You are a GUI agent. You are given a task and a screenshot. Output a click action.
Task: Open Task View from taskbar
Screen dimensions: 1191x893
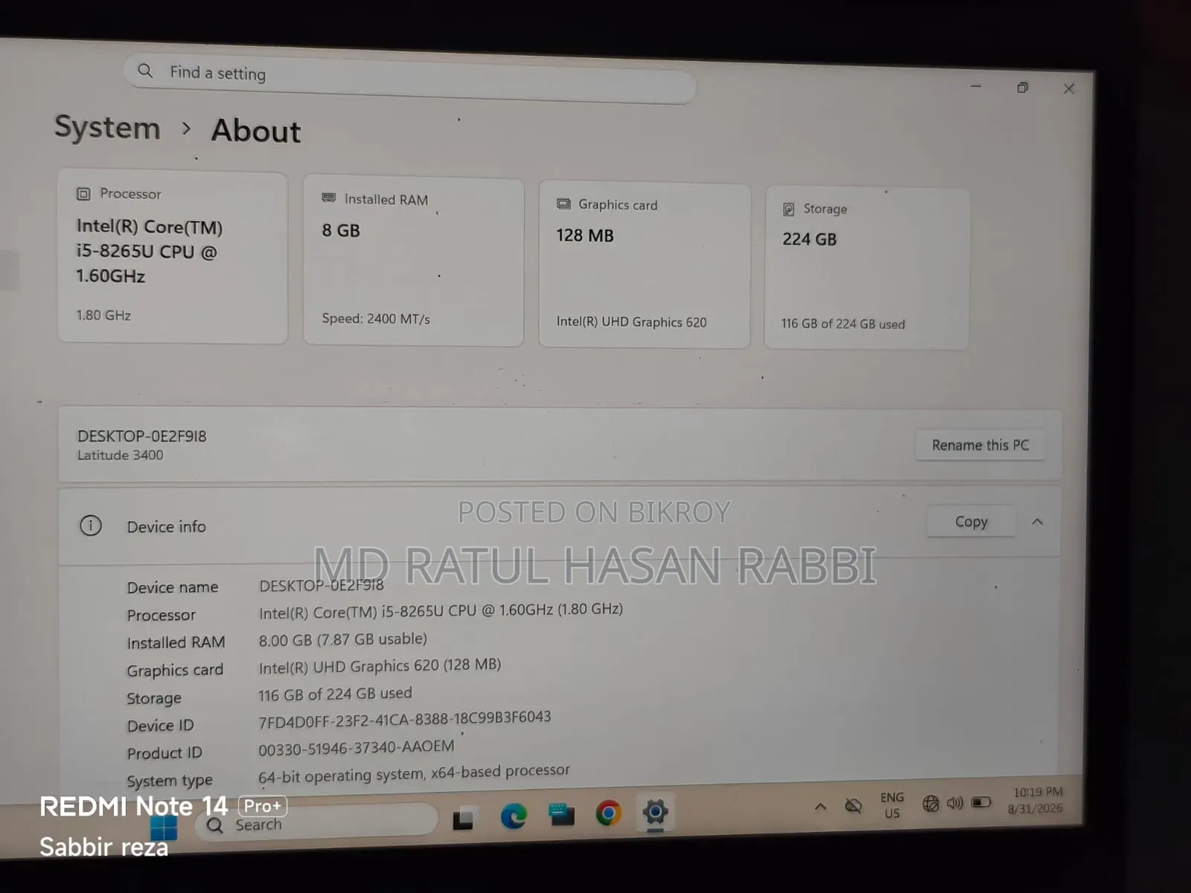(463, 819)
